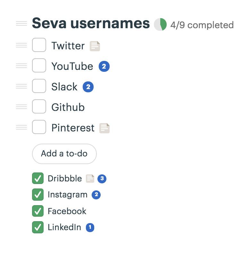Click the Add a to-do button
Image resolution: width=250 pixels, height=259 pixels.
click(64, 154)
